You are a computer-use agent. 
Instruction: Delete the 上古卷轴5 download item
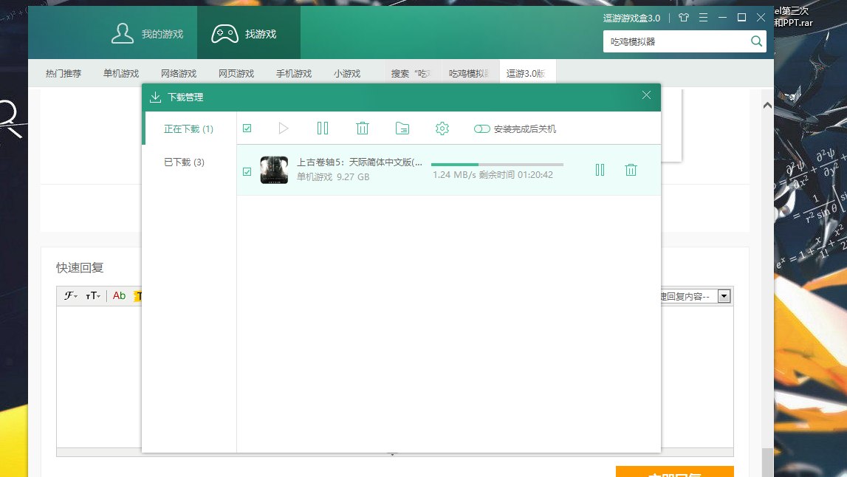click(631, 170)
